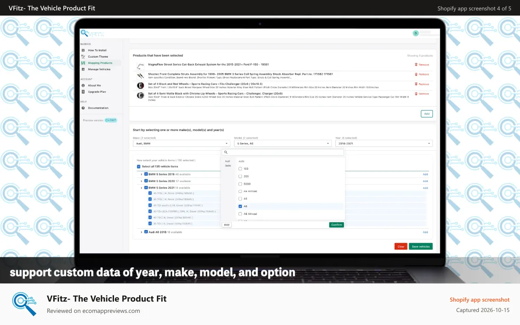Check the Audi 100 model checkbox
Viewport: 520px width, 325px height.
coord(240,169)
